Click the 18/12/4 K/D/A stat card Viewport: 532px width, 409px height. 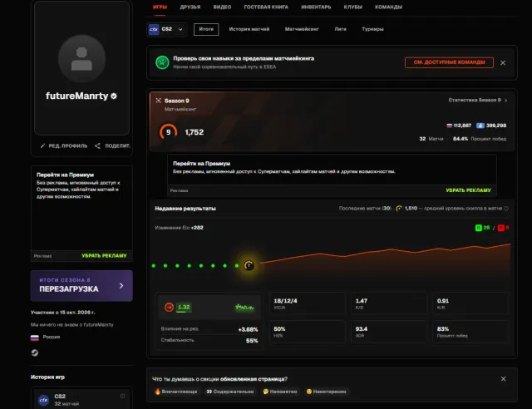click(307, 303)
